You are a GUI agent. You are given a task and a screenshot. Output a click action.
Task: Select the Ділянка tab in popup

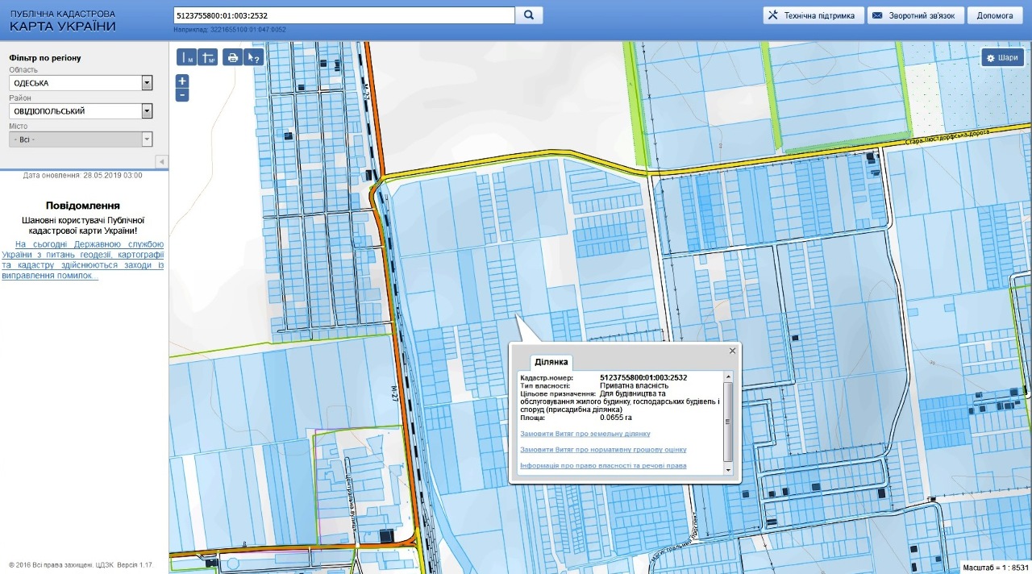coord(552,362)
